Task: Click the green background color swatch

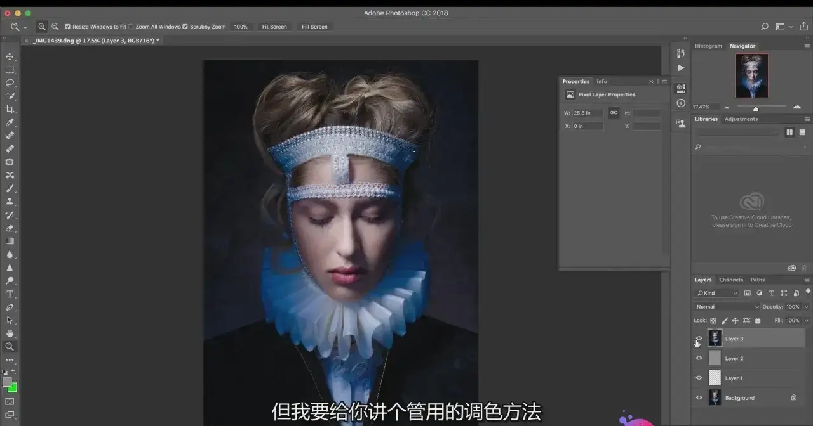Action: pyautogui.click(x=13, y=388)
